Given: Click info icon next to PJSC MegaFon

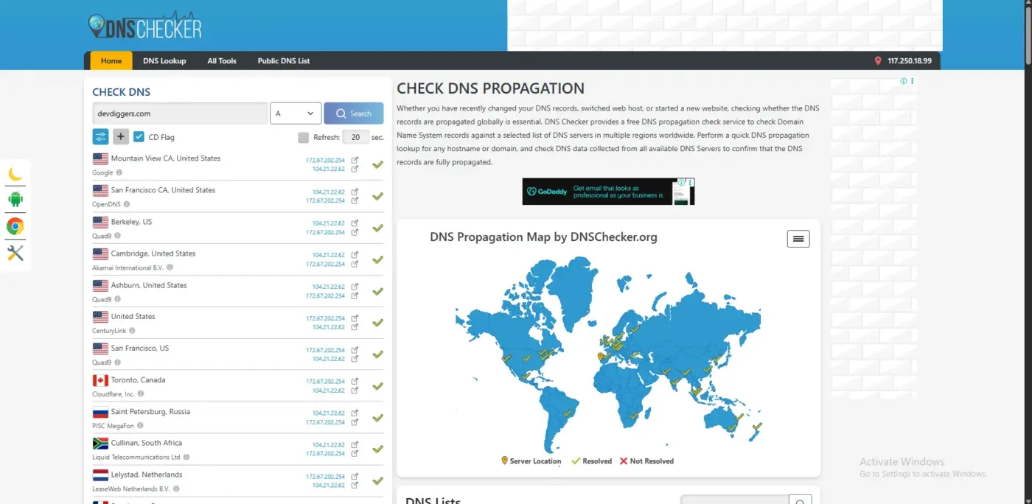Looking at the screenshot, I should 140,425.
